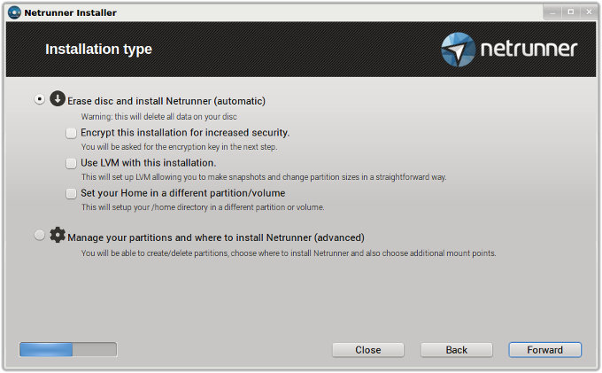Click the 'Netrunner Installer' window title text
The height and width of the screenshot is (373, 602).
tap(70, 12)
